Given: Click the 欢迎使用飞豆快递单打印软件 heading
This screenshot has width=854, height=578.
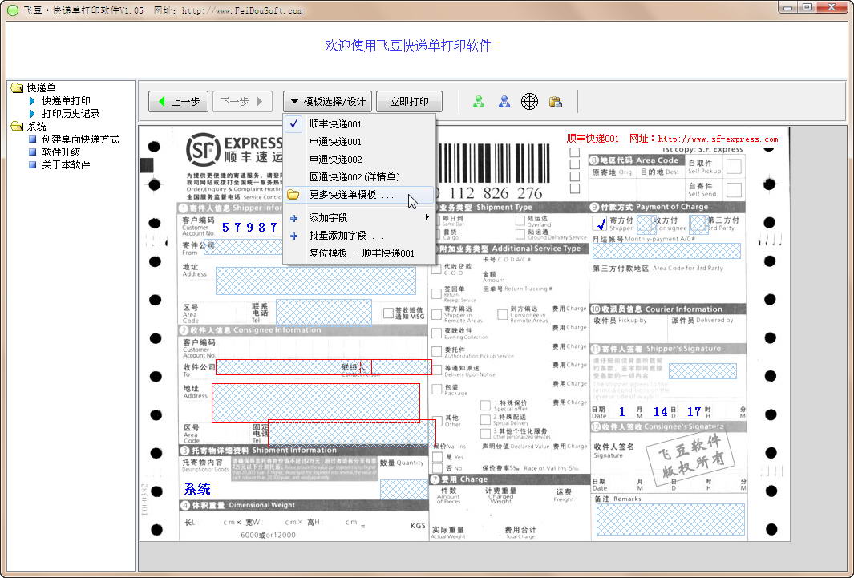Looking at the screenshot, I should (408, 46).
